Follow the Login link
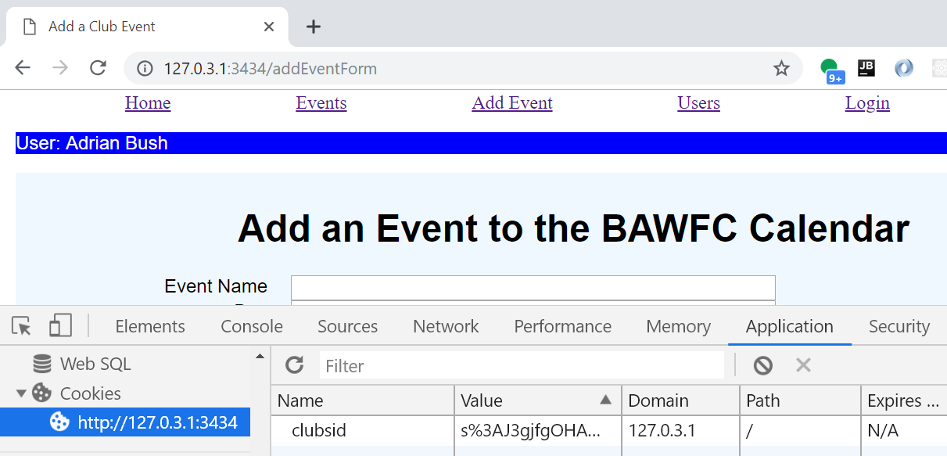The width and height of the screenshot is (947, 456). 867,103
